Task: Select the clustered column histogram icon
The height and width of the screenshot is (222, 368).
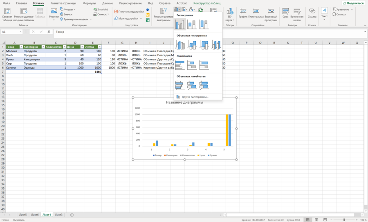Action: 180,24
